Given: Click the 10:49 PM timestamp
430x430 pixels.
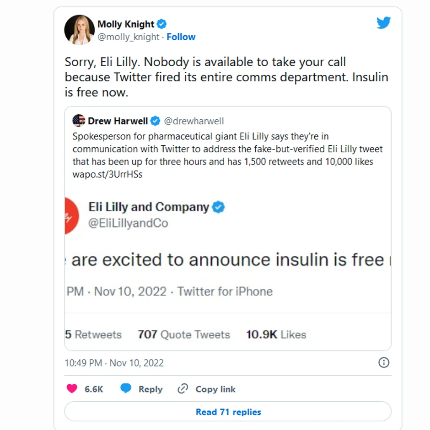Looking at the screenshot, I should pos(114,363).
